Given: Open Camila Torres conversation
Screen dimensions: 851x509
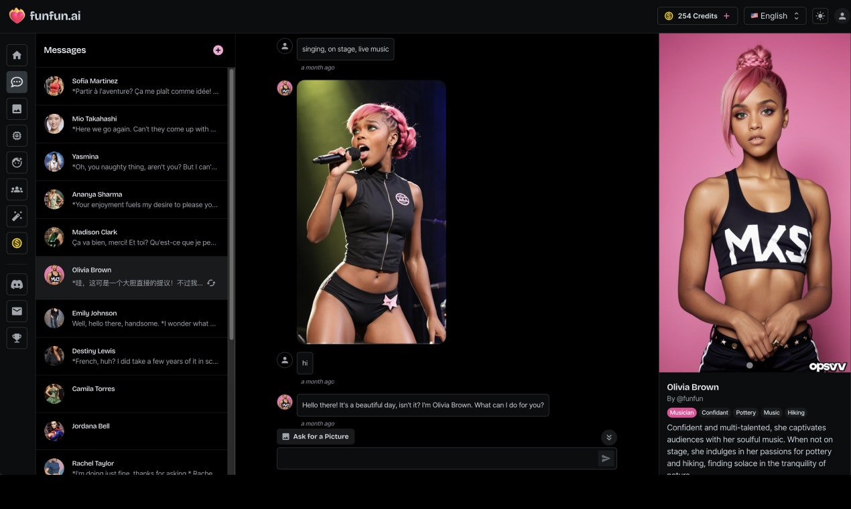Looking at the screenshot, I should [x=132, y=394].
